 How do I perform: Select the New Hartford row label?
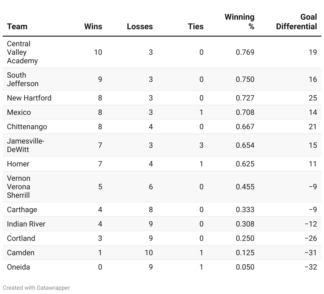(29, 98)
